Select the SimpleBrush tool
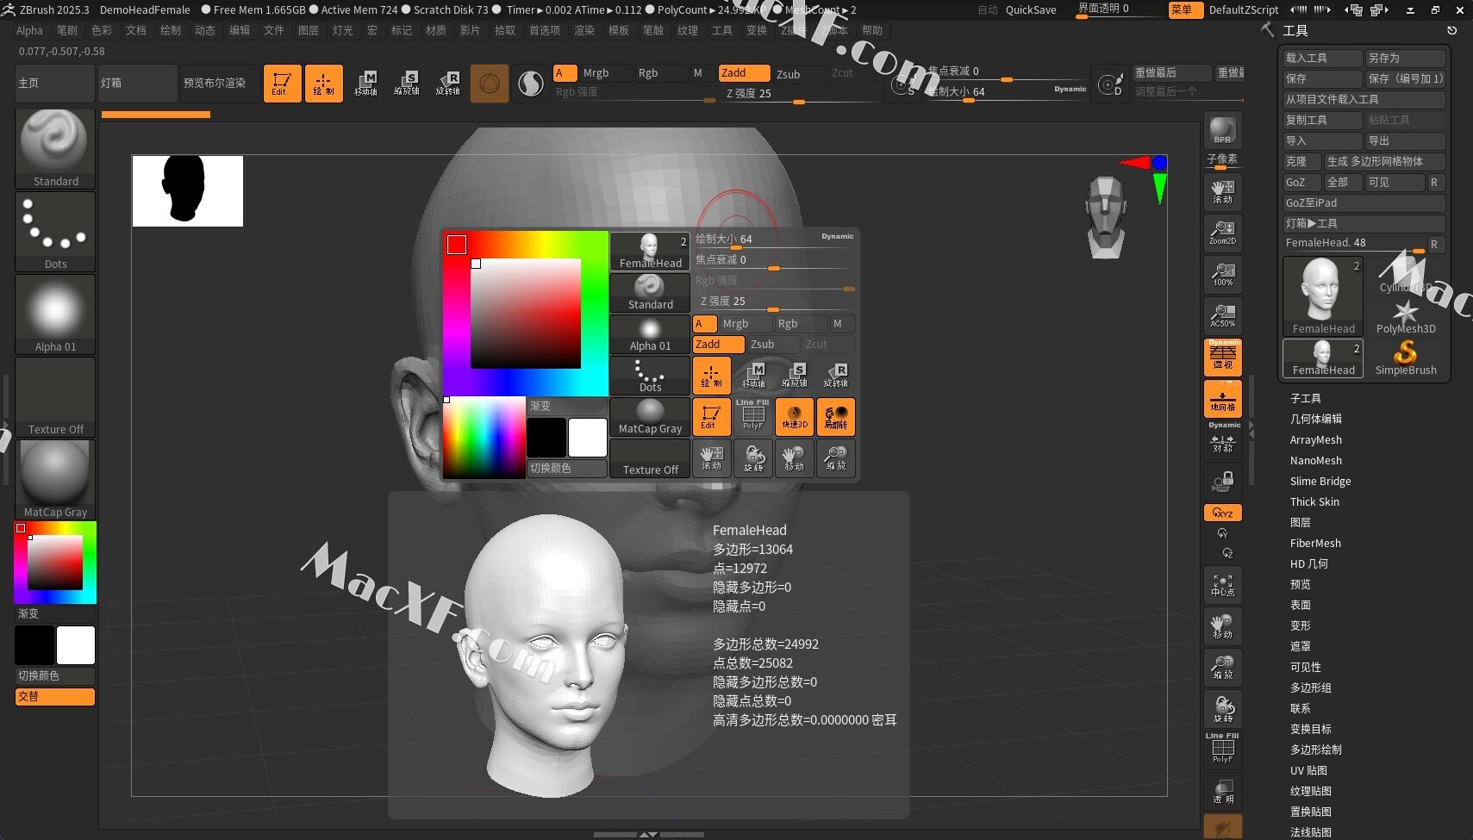The width and height of the screenshot is (1473, 840). [1405, 358]
